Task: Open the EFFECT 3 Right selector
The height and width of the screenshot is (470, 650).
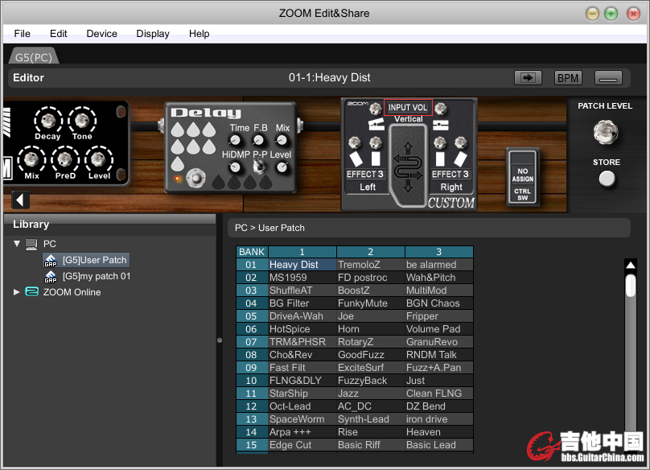Action: [x=450, y=174]
